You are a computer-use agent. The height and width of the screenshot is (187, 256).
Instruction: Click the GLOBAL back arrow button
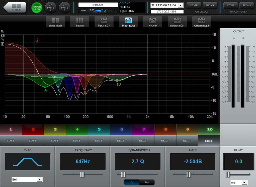pyautogui.click(x=15, y=7)
